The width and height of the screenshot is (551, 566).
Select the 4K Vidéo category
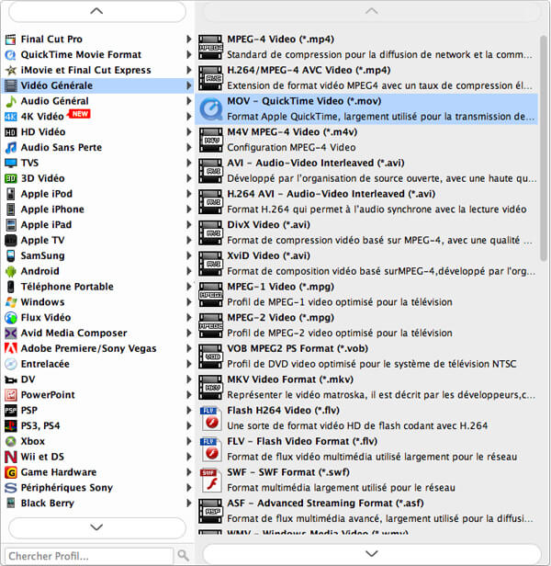42,117
